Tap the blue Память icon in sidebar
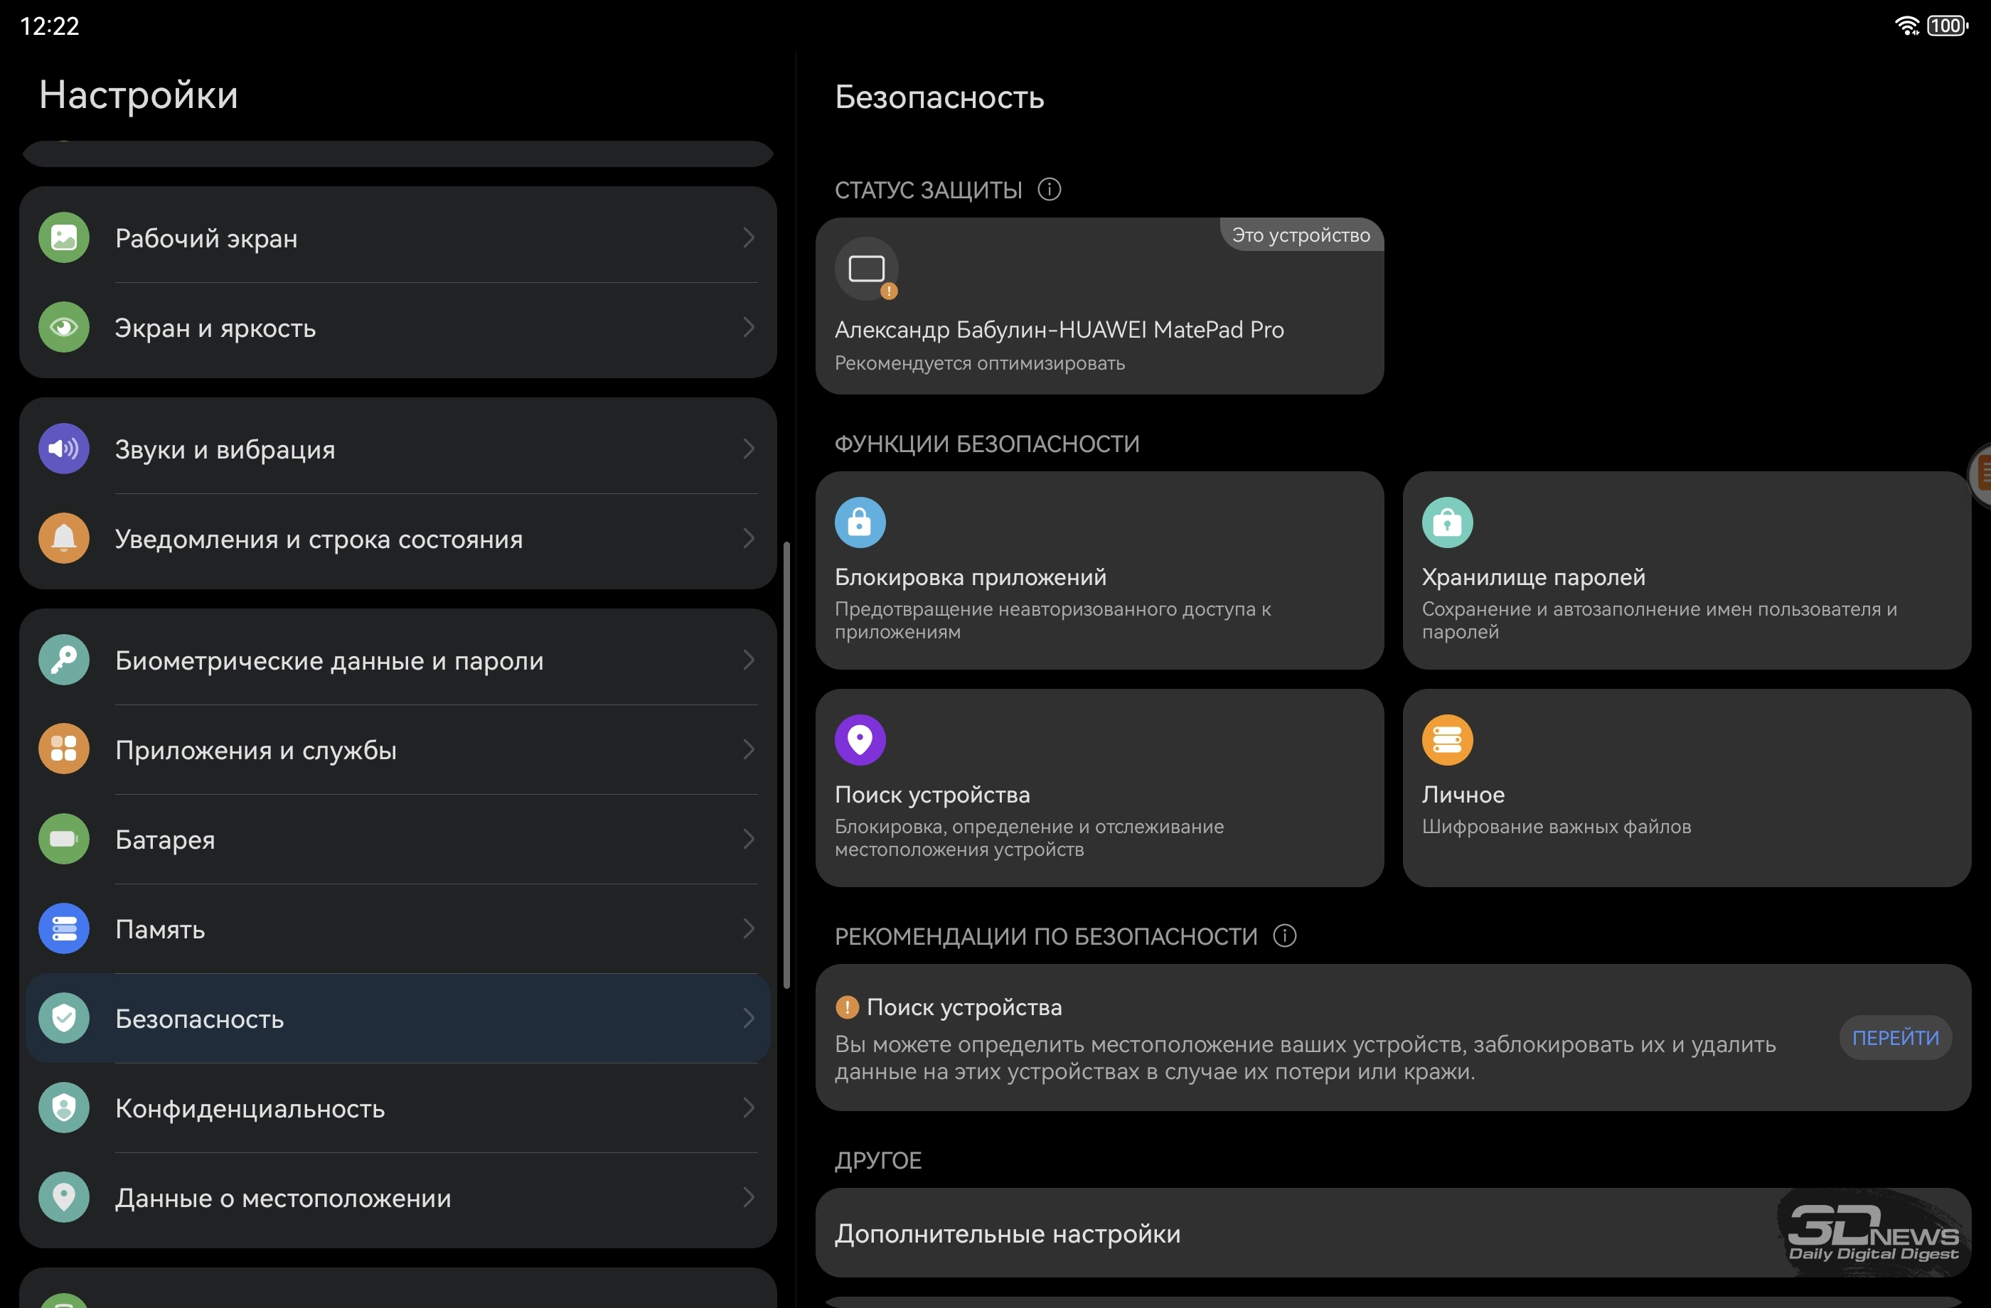This screenshot has width=1991, height=1308. [63, 928]
